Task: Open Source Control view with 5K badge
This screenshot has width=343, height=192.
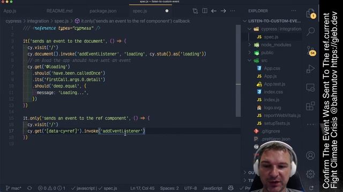Action: (x=311, y=51)
